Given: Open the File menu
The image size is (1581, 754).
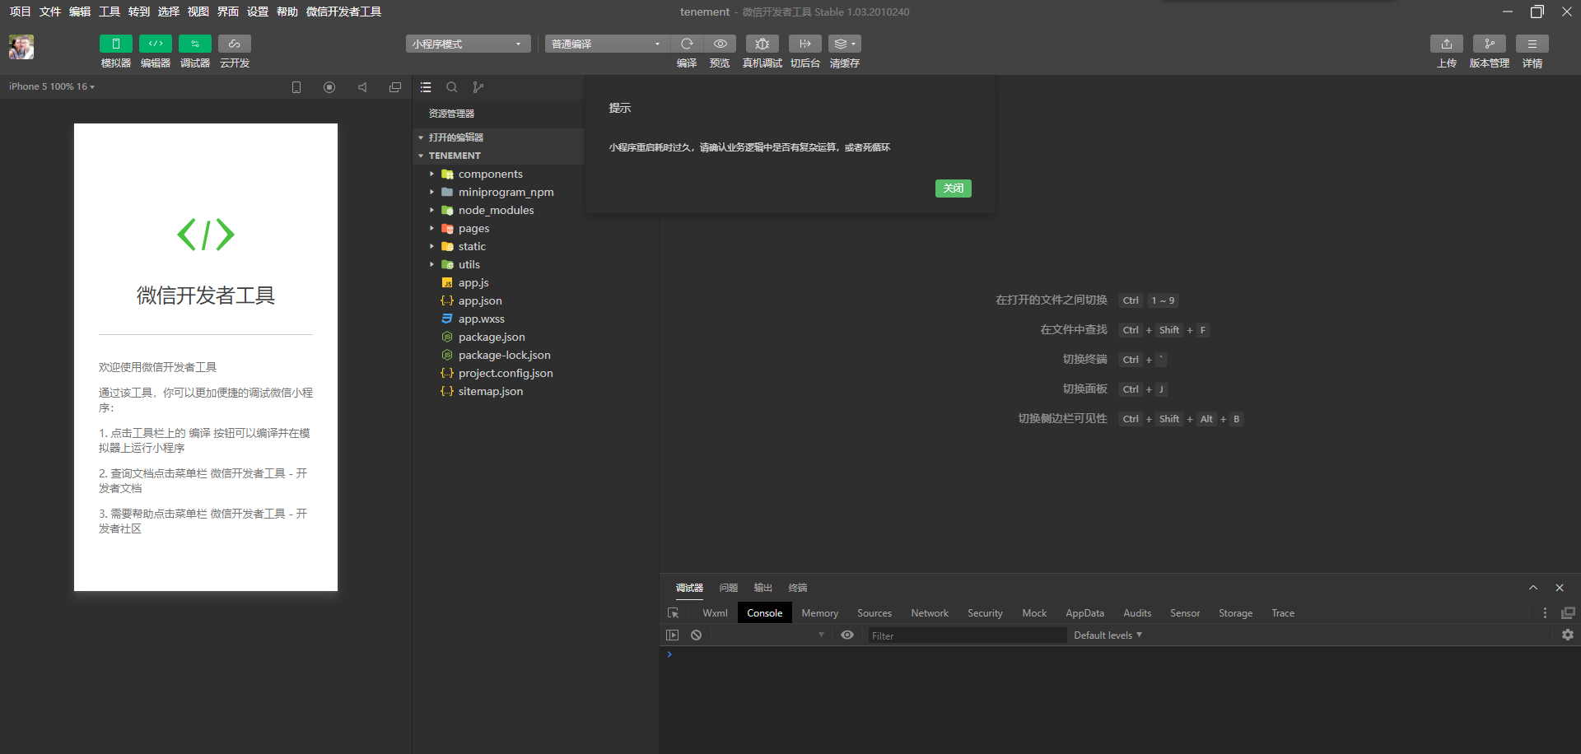Looking at the screenshot, I should click(49, 12).
